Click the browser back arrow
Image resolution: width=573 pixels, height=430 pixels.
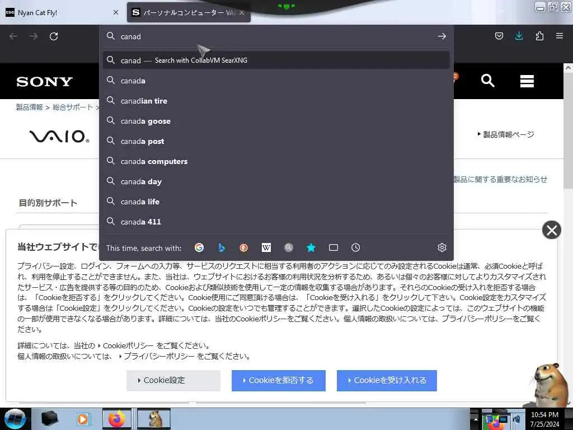pos(13,36)
